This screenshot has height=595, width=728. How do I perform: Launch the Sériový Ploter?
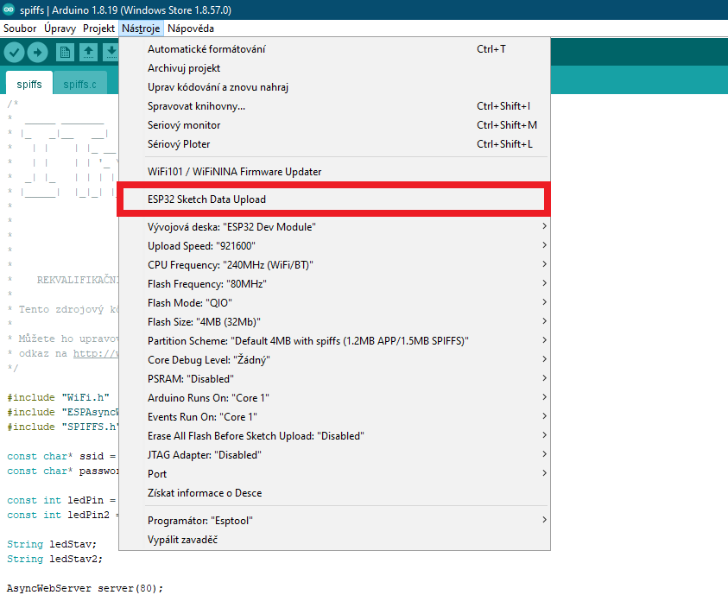(334, 144)
